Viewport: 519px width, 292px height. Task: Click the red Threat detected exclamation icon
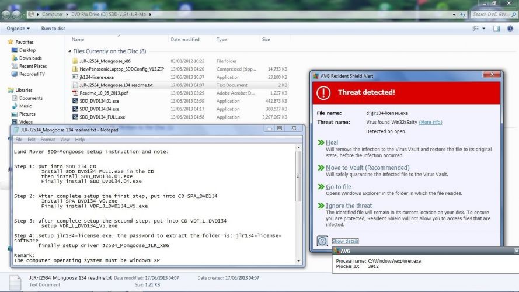click(x=323, y=92)
